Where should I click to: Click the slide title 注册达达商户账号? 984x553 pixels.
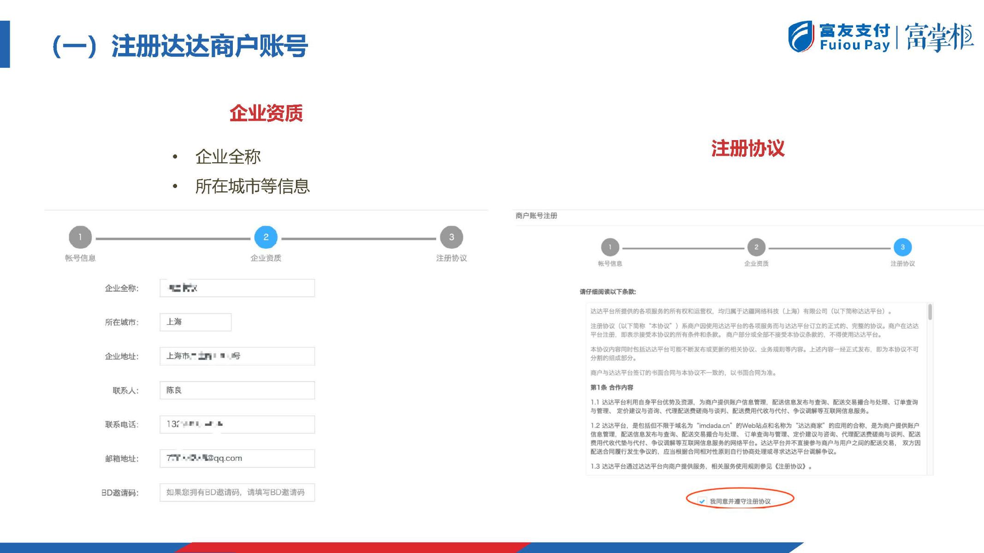pos(209,46)
